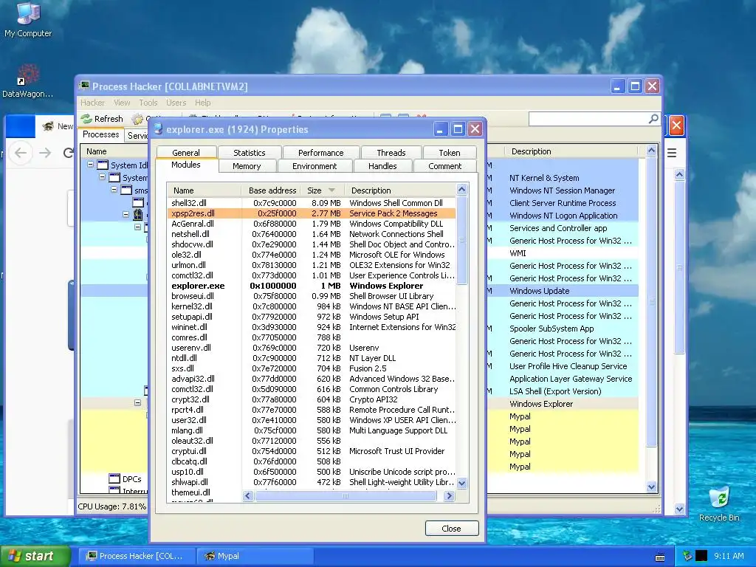Click the Refresh toolbar icon in Process Hacker
756x567 pixels.
coord(87,119)
